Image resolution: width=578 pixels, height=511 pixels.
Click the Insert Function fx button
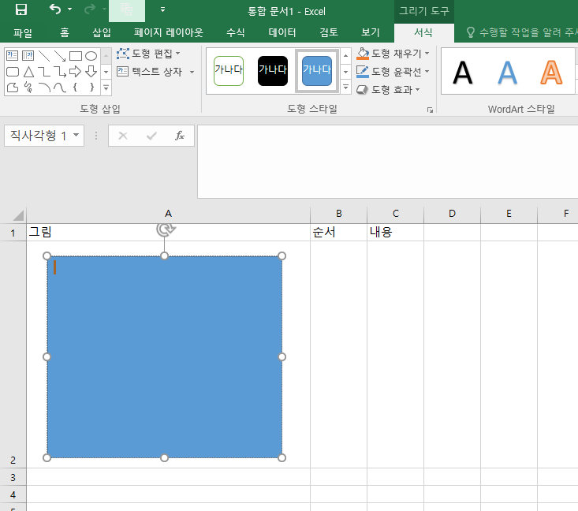(179, 136)
